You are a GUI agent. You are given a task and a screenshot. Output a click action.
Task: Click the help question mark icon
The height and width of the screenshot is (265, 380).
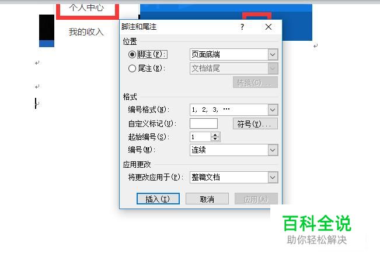coord(242,27)
